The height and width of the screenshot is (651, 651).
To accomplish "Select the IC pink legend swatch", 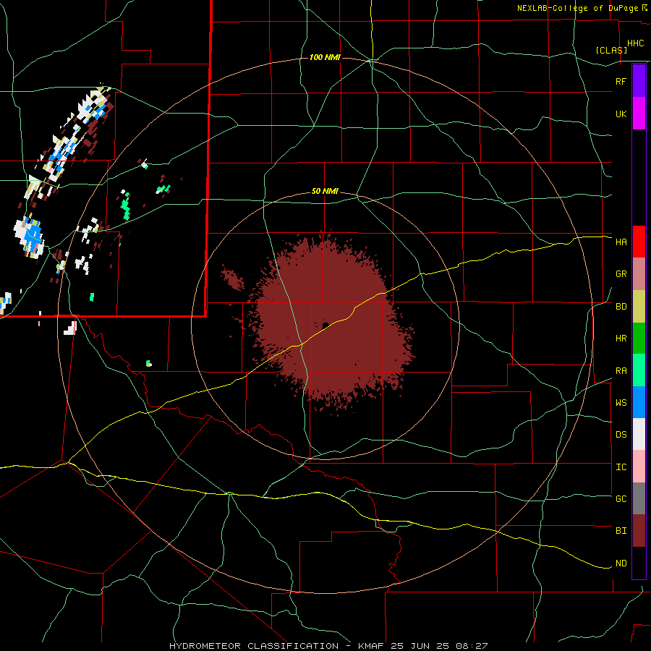I will 639,467.
